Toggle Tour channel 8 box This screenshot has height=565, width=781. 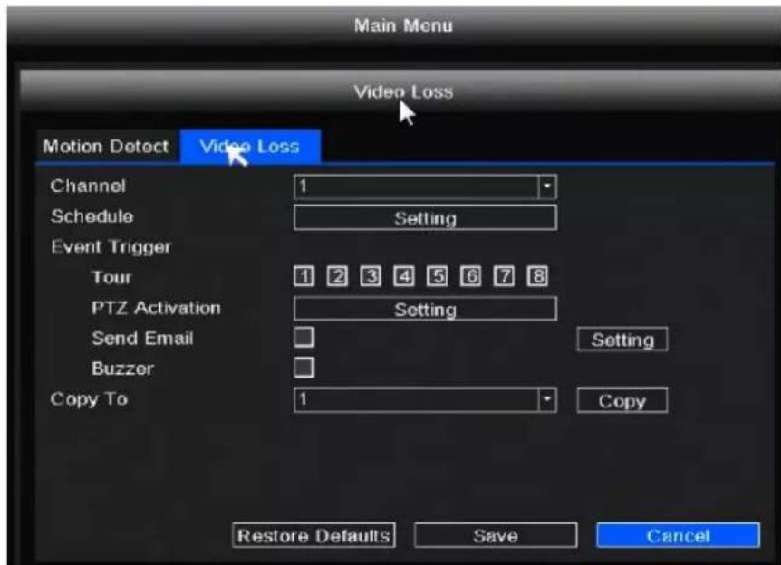coord(537,276)
